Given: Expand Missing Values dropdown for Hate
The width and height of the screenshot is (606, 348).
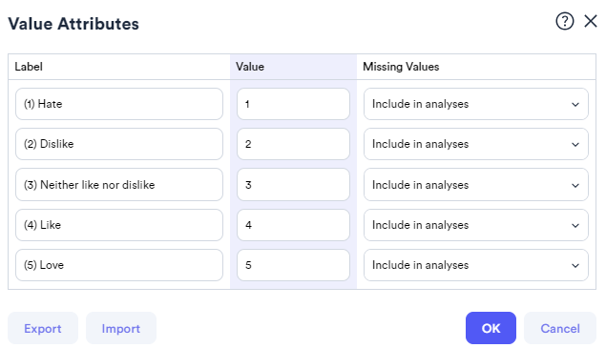Looking at the screenshot, I should tap(476, 104).
